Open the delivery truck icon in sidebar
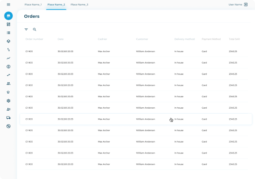The height and width of the screenshot is (179, 255). [x=8, y=118]
